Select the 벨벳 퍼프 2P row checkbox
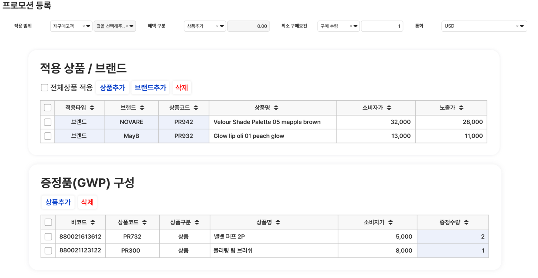The width and height of the screenshot is (538, 278). tap(48, 237)
